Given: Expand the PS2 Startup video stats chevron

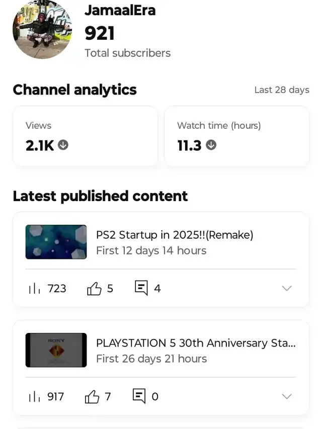Looking at the screenshot, I should (286, 289).
